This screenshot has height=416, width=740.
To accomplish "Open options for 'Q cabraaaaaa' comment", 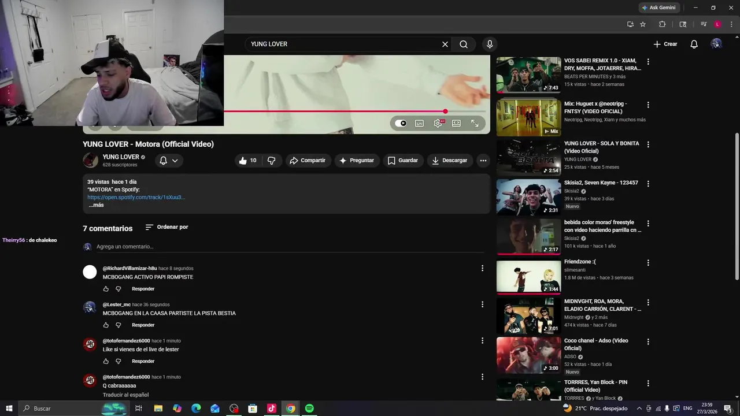I will (x=482, y=377).
